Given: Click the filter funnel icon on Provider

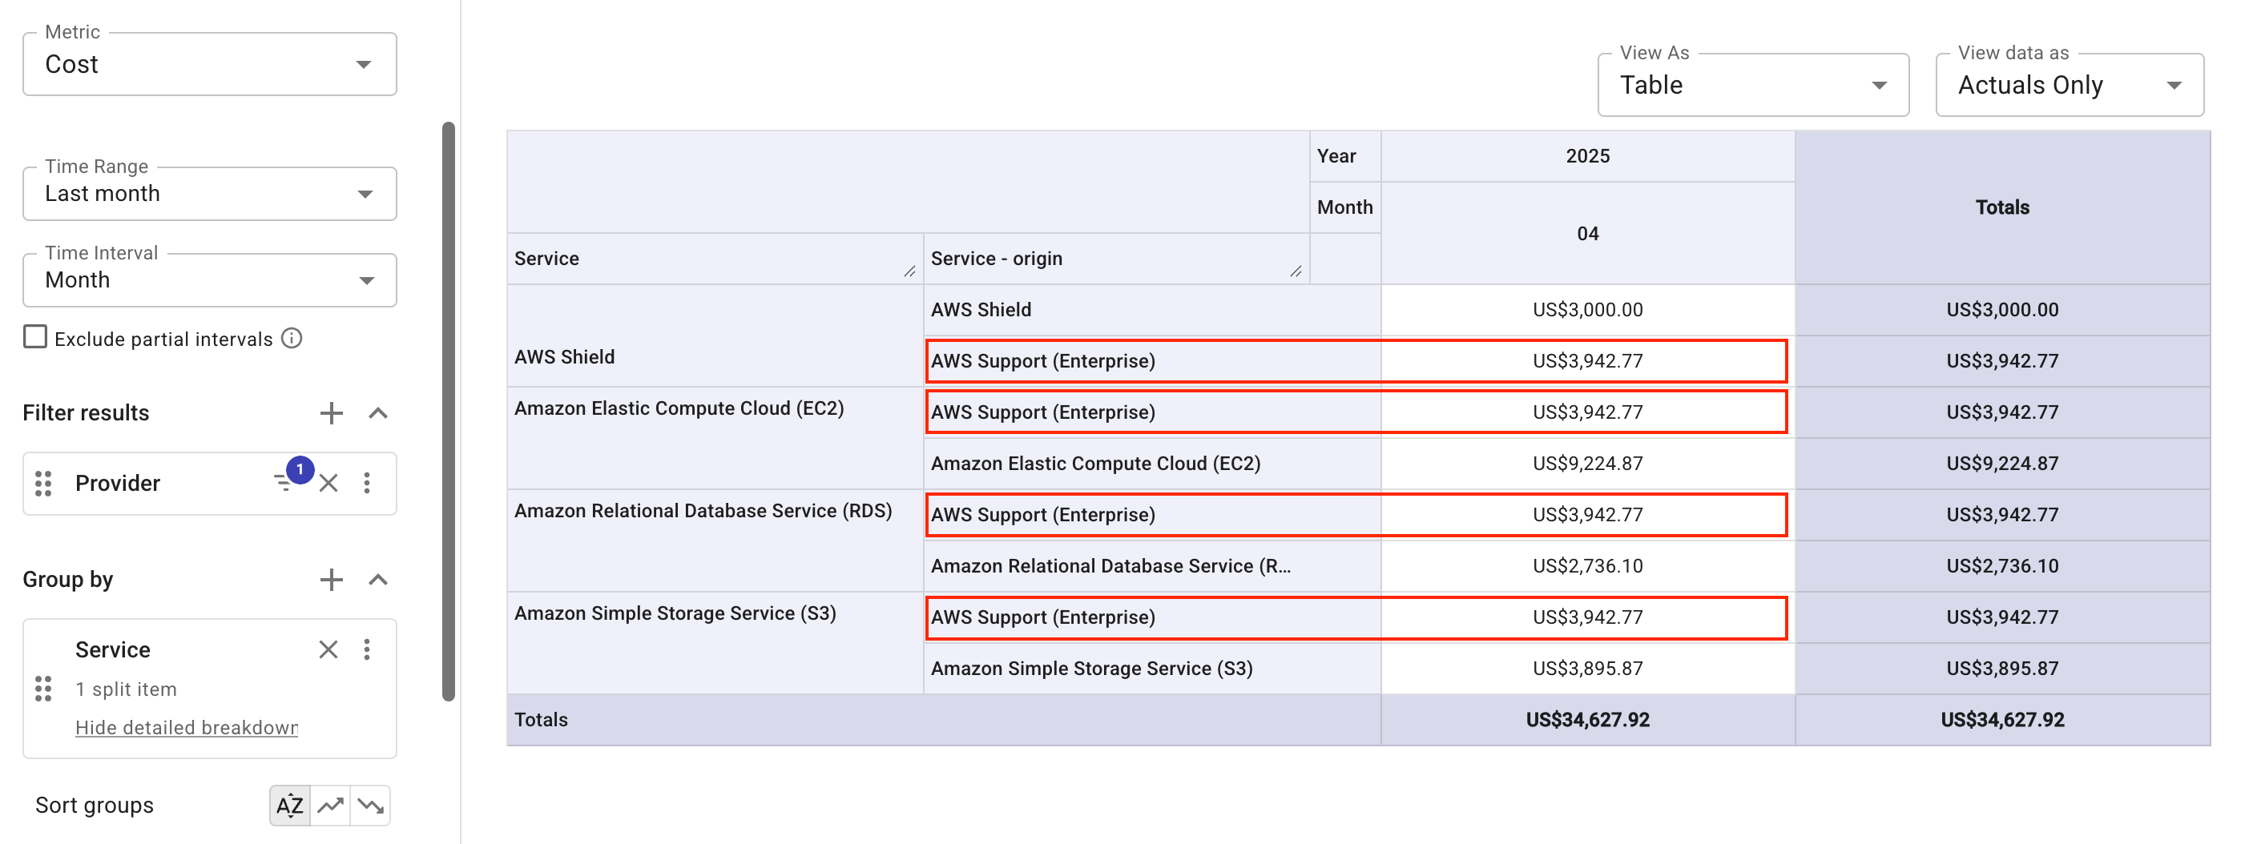Looking at the screenshot, I should pyautogui.click(x=284, y=483).
